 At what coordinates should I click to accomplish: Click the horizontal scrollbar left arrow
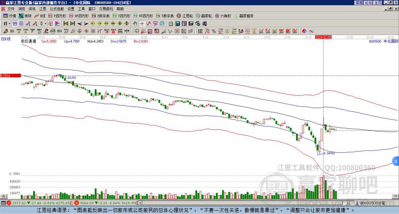139,203
